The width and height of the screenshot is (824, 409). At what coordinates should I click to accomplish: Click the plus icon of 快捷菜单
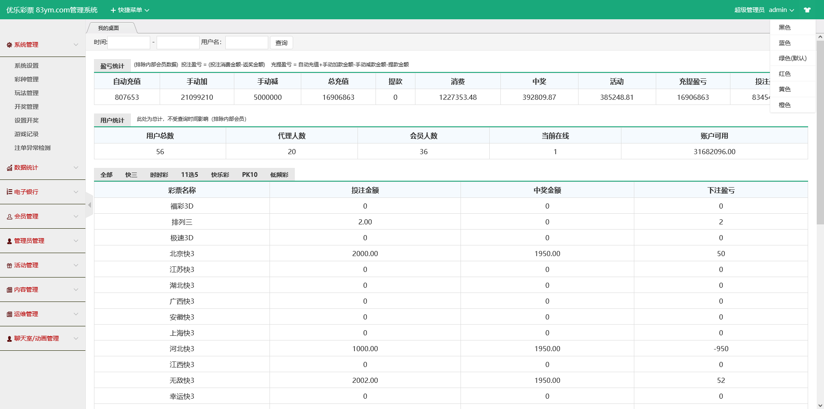point(113,10)
